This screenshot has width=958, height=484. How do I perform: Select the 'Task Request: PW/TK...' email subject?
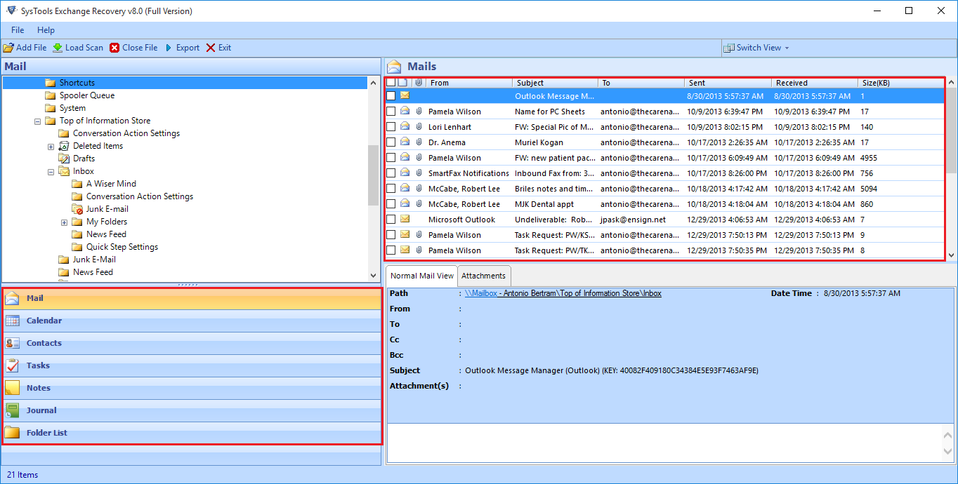555,250
